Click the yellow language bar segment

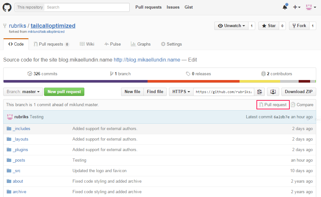tap(260, 81)
